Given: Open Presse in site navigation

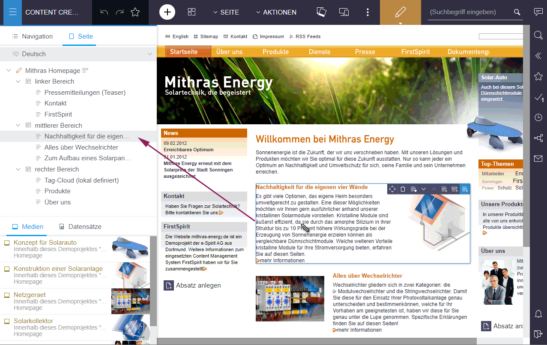Looking at the screenshot, I should [x=365, y=52].
